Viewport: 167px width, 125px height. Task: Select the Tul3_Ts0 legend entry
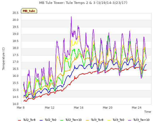(116, 120)
